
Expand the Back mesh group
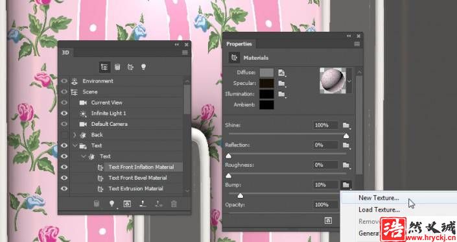point(75,135)
